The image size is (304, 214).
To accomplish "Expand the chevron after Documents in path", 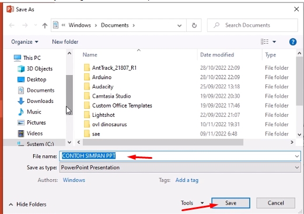I will click(x=134, y=26).
